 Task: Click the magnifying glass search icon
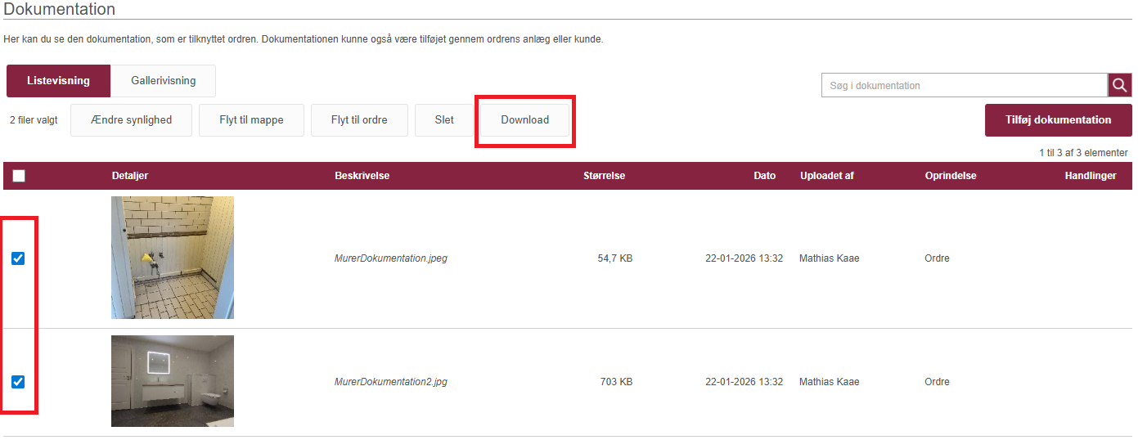1120,85
